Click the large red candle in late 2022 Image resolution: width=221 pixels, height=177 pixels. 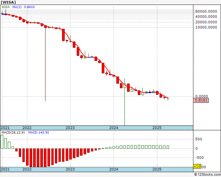coord(63,35)
